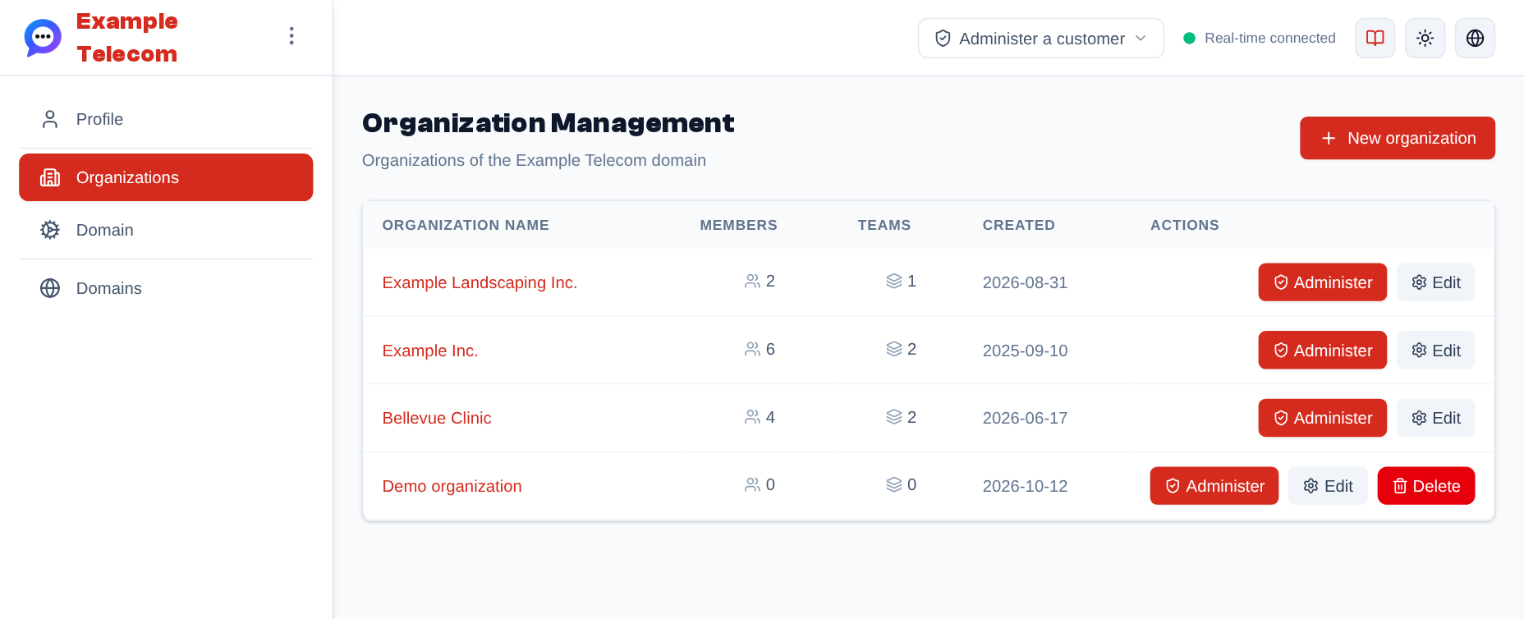Open the Administer a customer dropdown
The height and width of the screenshot is (619, 1524).
click(x=1040, y=39)
